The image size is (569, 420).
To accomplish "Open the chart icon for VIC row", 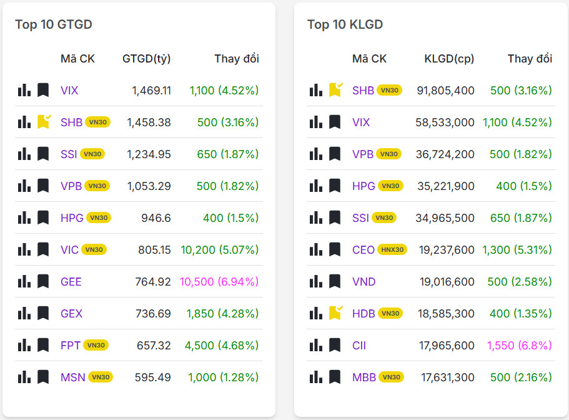I will click(x=24, y=250).
